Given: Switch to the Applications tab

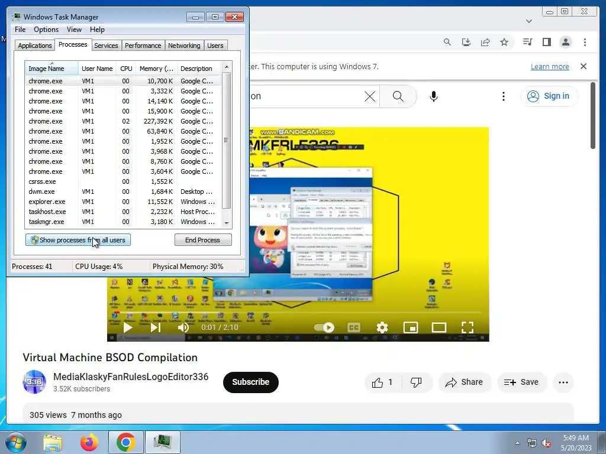Looking at the screenshot, I should (x=35, y=46).
